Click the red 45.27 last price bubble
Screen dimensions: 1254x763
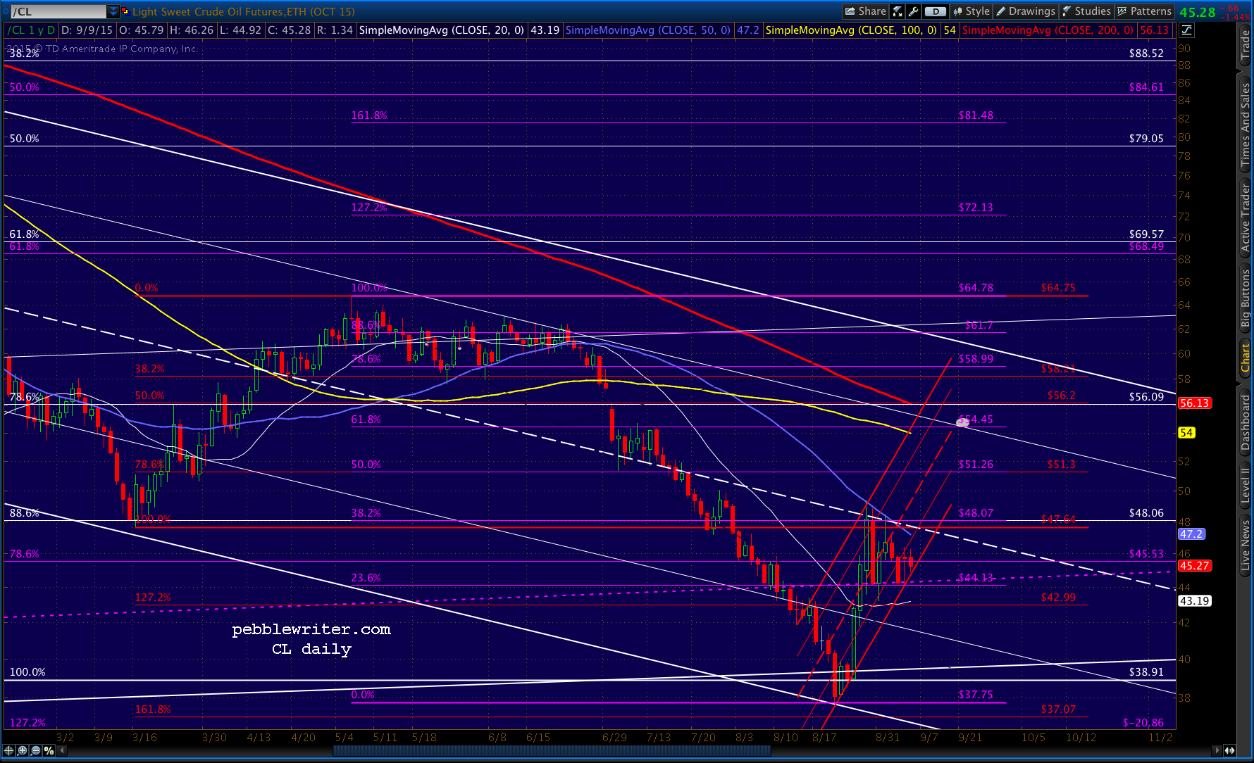click(1194, 566)
